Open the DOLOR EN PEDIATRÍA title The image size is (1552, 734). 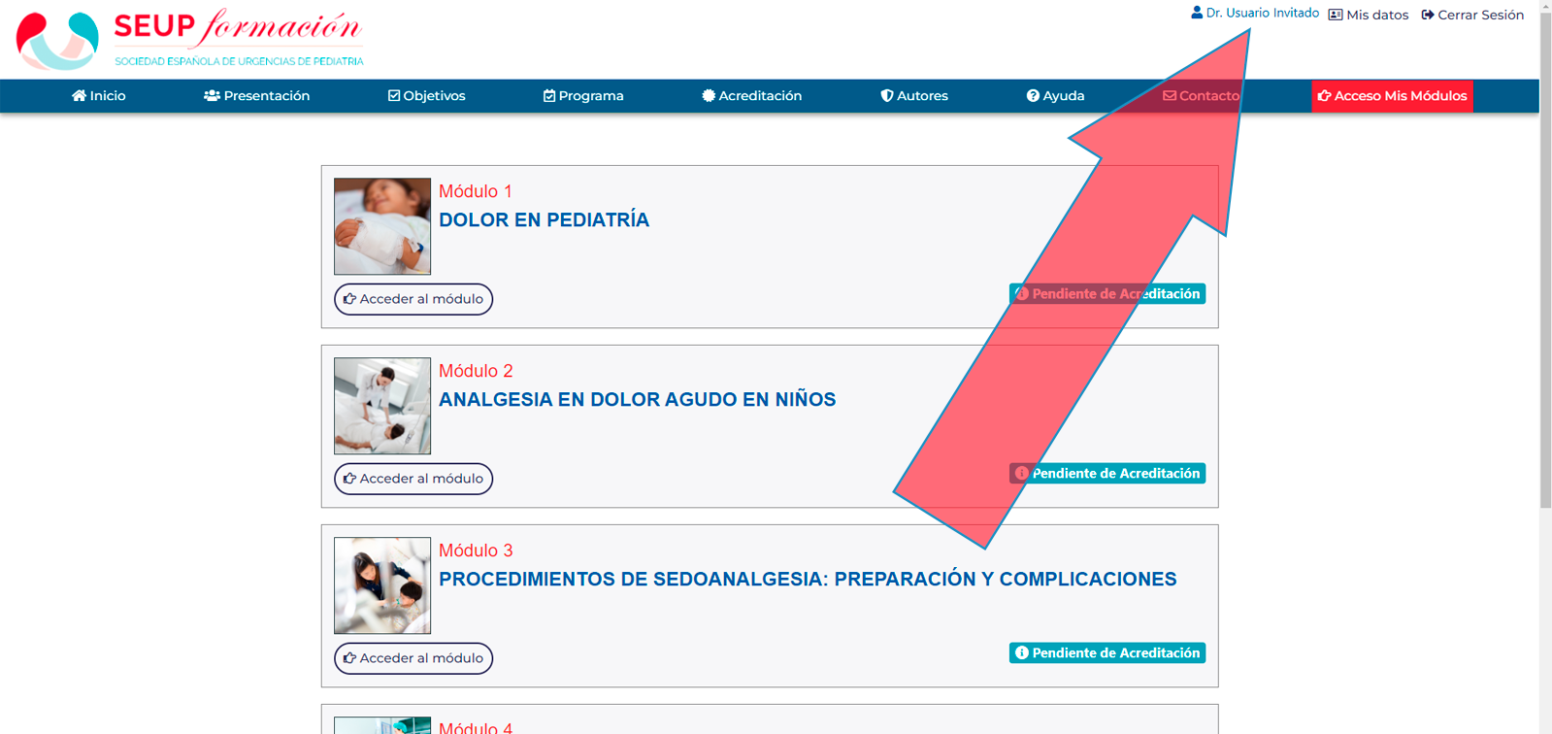545,220
